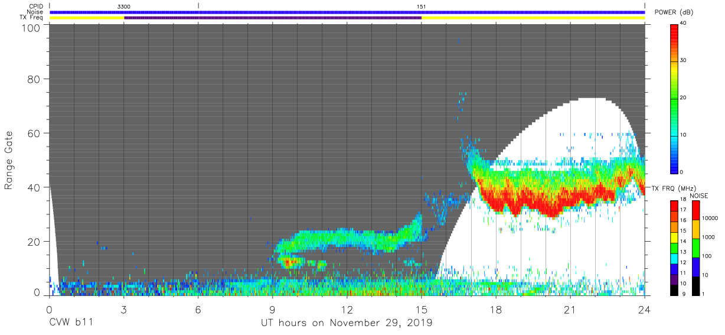Image resolution: width=725 pixels, height=335 pixels.
Task: Click the Noise row label
Action: point(35,12)
